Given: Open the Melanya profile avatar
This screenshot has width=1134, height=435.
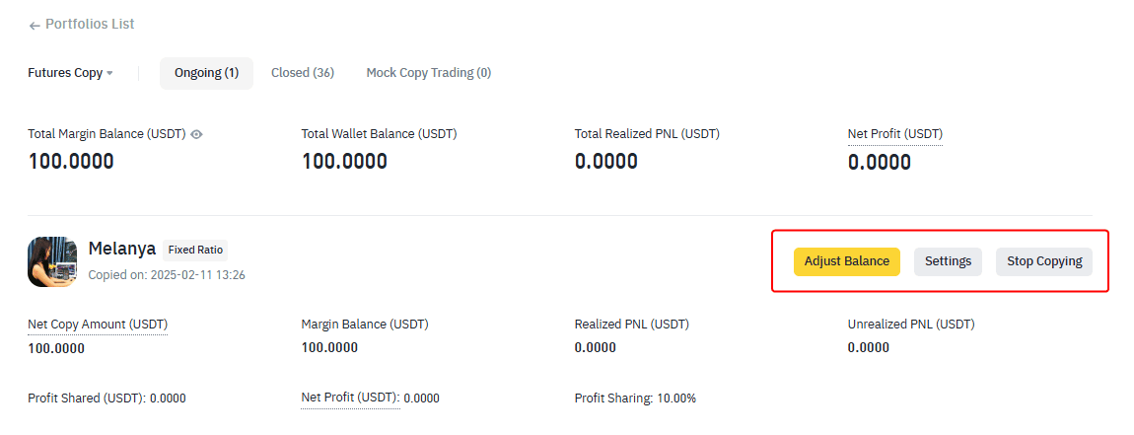Looking at the screenshot, I should (52, 262).
